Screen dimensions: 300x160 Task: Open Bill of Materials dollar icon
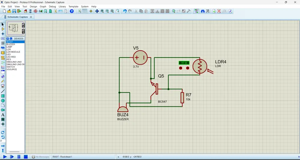pyautogui.click(x=55, y=11)
